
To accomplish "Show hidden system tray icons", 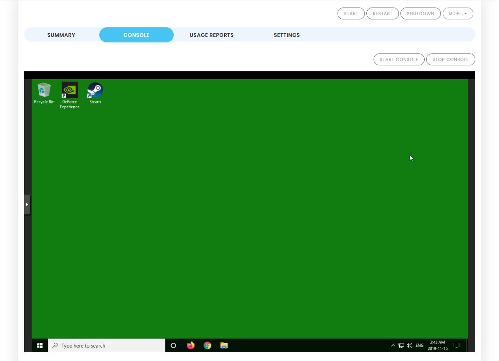I will click(393, 346).
